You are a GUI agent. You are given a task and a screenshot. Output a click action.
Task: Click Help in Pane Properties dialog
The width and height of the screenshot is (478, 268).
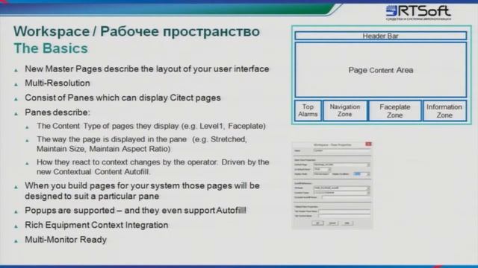coord(347,223)
